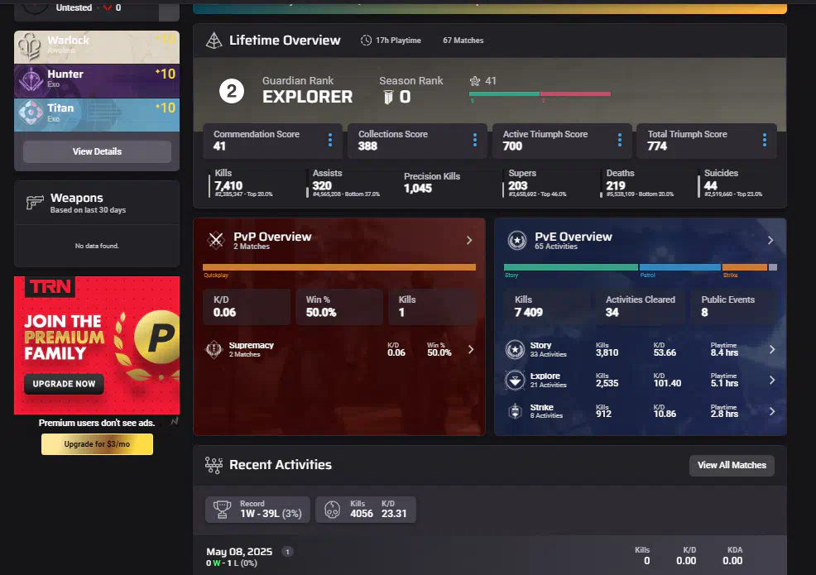This screenshot has height=575, width=816.
Task: Click the Weapons pistol icon
Action: click(34, 203)
